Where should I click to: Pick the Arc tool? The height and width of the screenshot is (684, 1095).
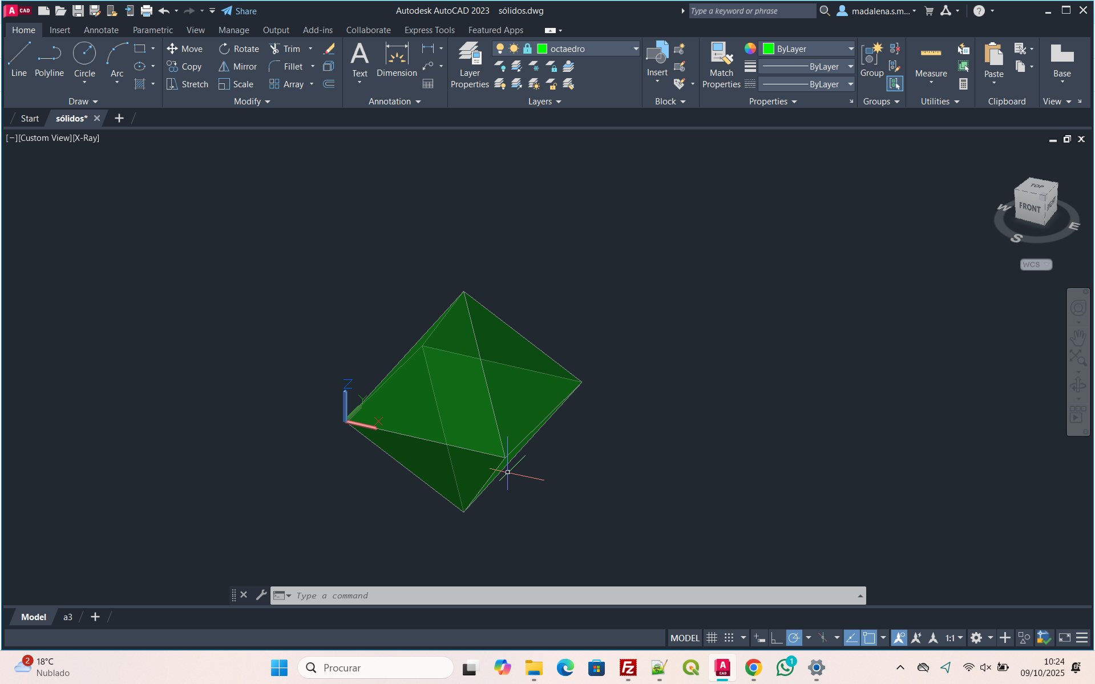click(x=117, y=59)
